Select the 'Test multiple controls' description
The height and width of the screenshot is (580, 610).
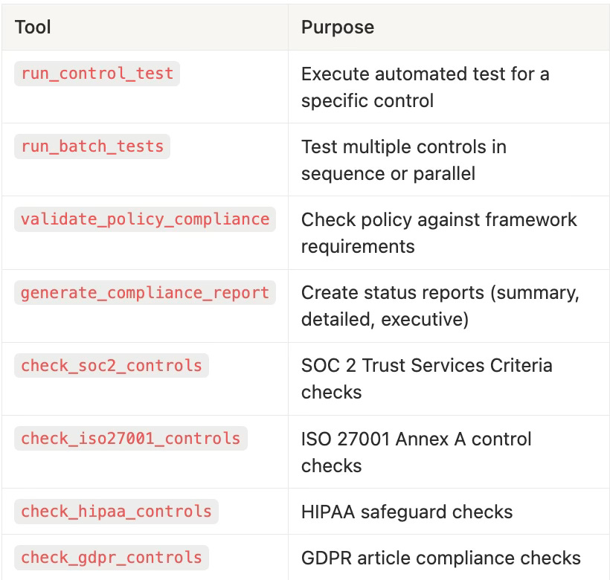point(403,147)
